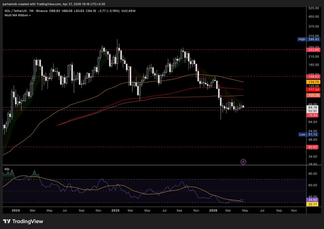Image resolution: width=324 pixels, height=229 pixels.
Task: Select the 148.63 resistance level label
Action: 313,76
